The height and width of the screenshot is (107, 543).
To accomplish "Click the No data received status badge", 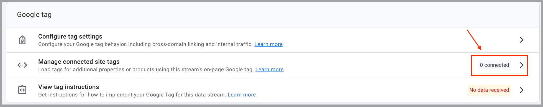I will 489,90.
